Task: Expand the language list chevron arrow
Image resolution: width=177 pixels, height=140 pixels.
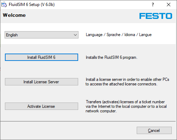Action: (75, 35)
